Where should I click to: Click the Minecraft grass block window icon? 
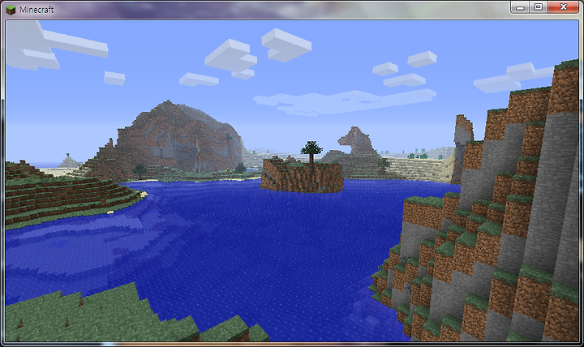coord(11,10)
